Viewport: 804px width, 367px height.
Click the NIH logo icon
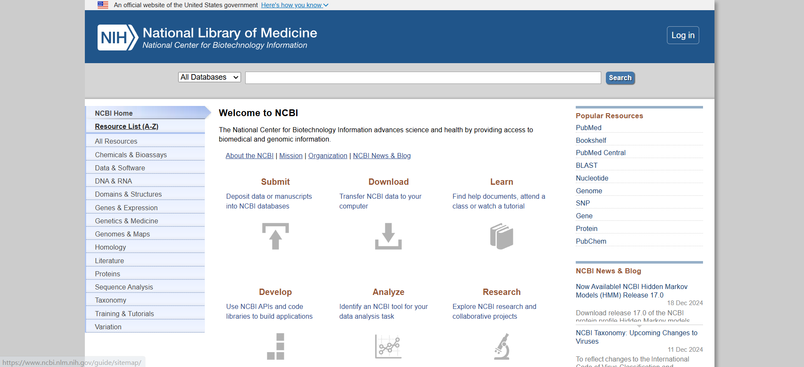118,37
